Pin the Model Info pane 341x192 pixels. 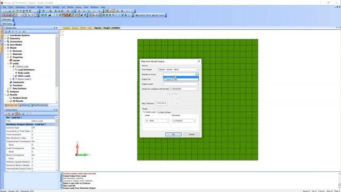[x=54, y=28]
